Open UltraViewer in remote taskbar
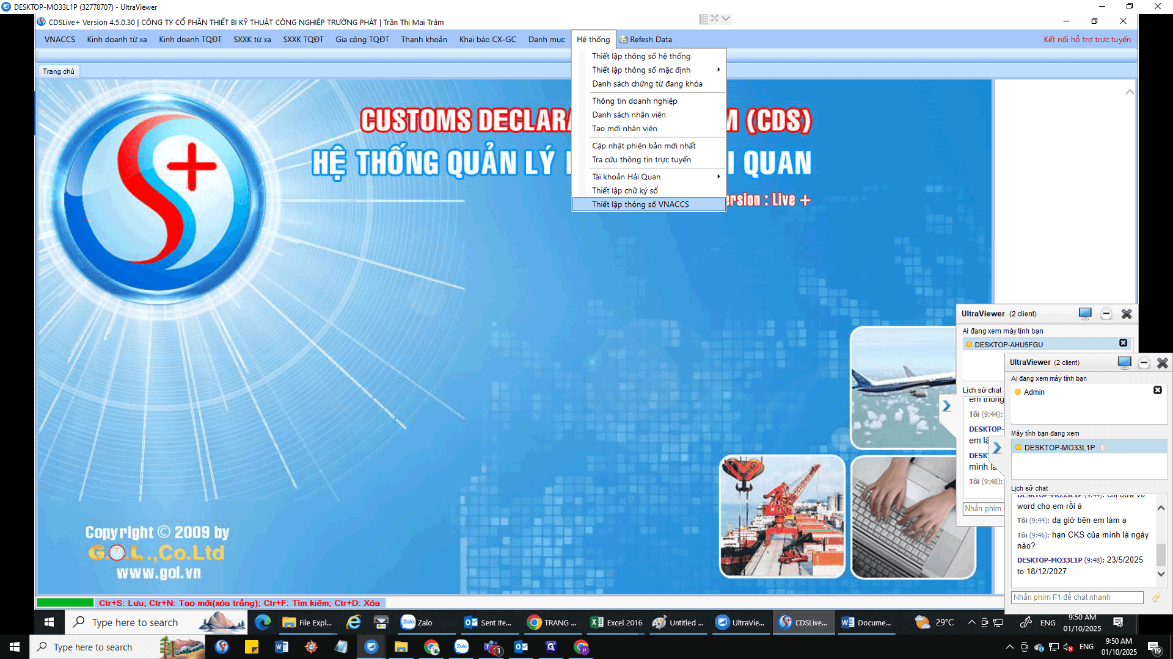 tap(740, 622)
